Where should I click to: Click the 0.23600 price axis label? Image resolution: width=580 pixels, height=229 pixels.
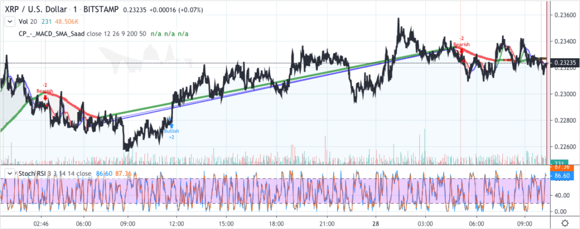[565, 15]
